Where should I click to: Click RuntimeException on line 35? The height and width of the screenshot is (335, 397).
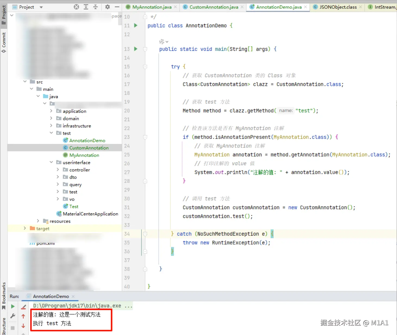235,243
